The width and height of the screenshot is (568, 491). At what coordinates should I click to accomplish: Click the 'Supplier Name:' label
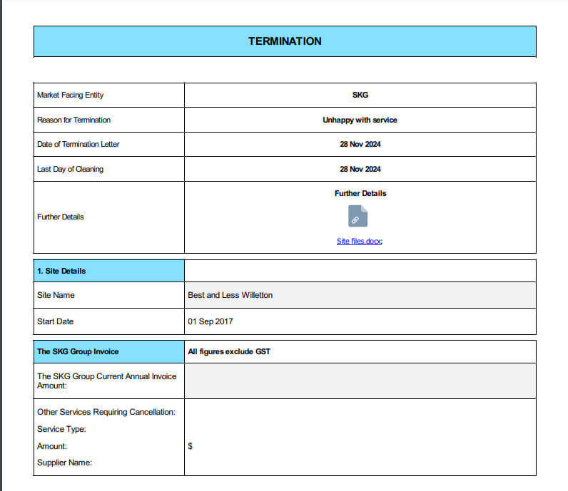tap(64, 462)
